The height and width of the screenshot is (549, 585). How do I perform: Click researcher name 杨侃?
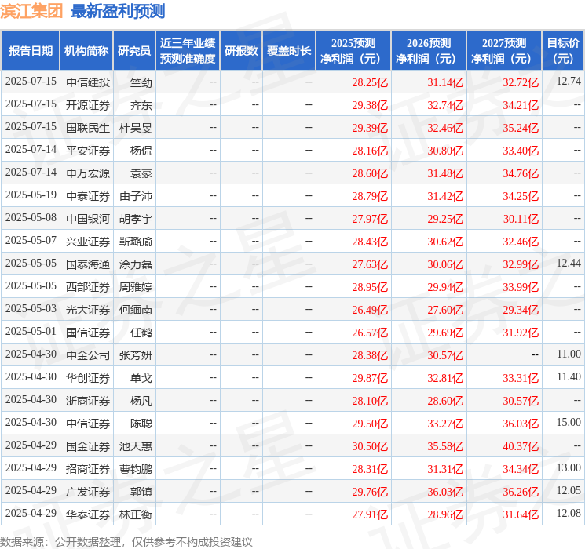[141, 151]
